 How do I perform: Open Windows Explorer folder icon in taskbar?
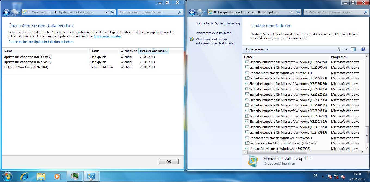pyautogui.click(x=41, y=176)
